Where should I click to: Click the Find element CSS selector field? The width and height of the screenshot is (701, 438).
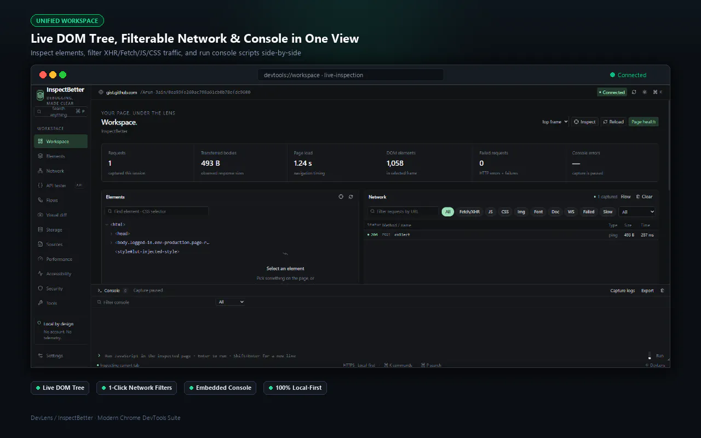[x=156, y=211]
